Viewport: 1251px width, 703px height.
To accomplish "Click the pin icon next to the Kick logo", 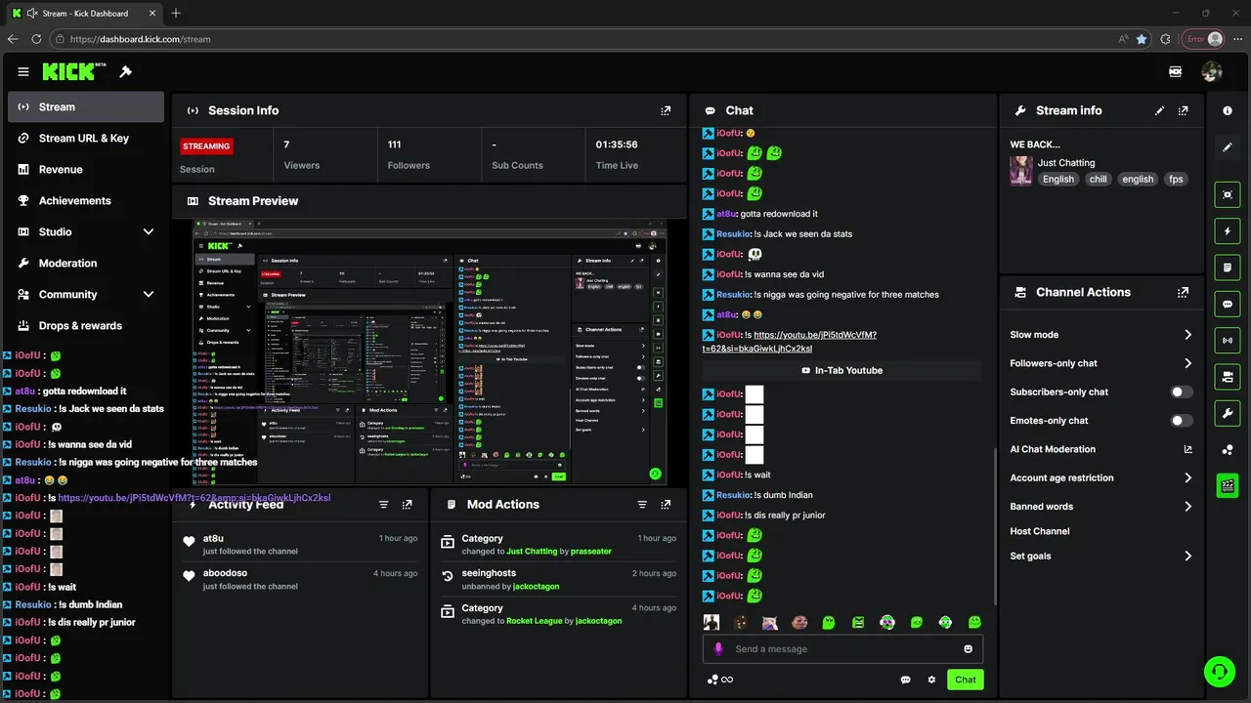I will pos(125,71).
